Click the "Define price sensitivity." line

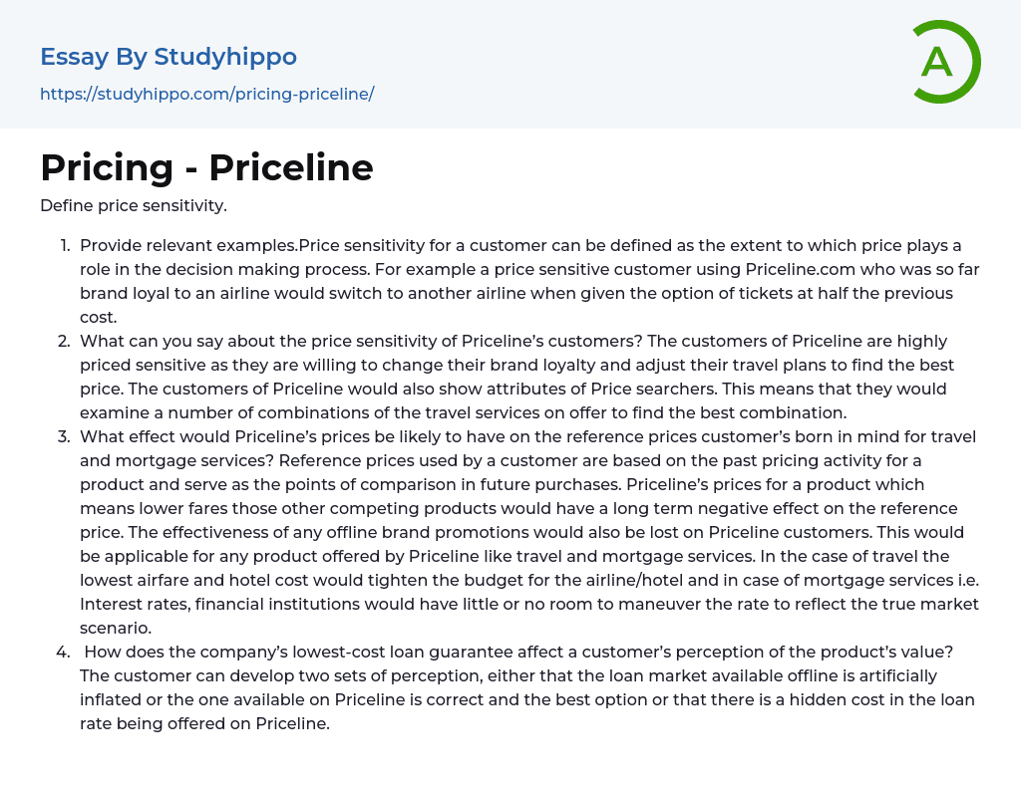pos(134,205)
